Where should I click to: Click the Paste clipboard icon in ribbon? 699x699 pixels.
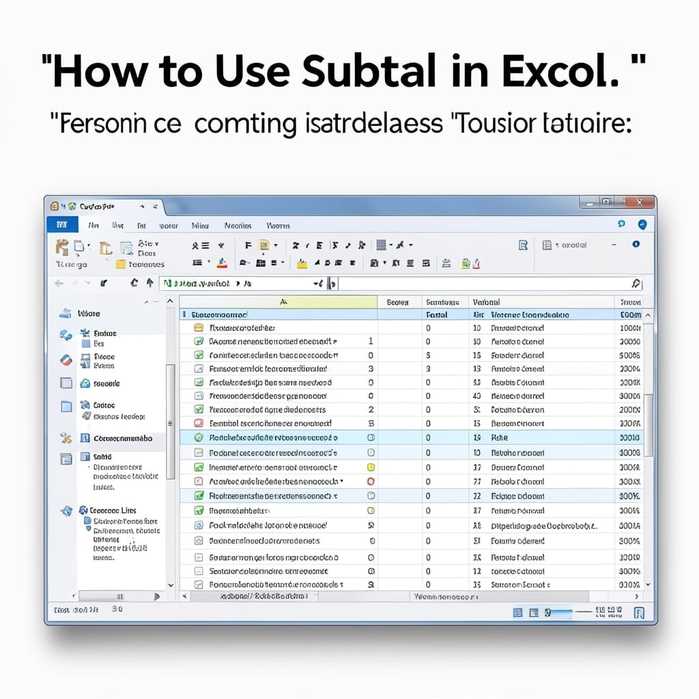(62, 247)
